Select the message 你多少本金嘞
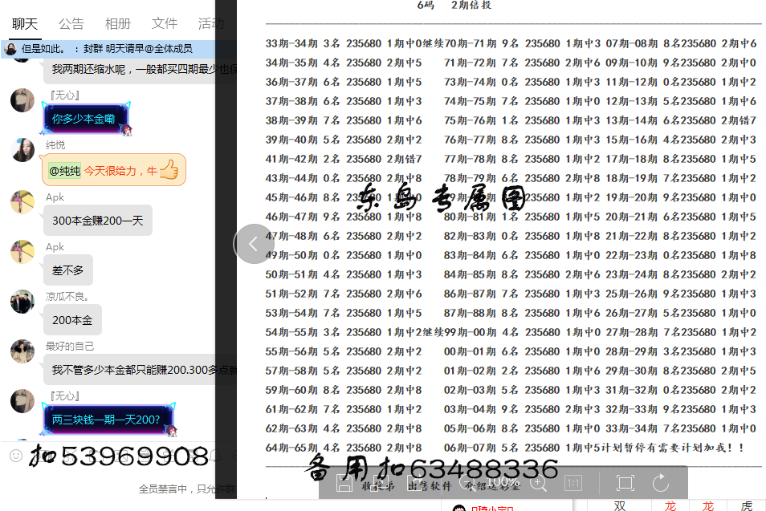The height and width of the screenshot is (511, 766). (86, 119)
